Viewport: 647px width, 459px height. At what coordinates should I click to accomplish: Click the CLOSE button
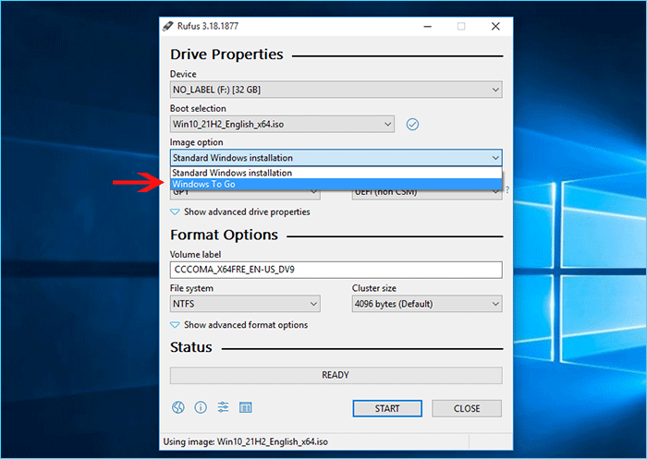[x=467, y=408]
